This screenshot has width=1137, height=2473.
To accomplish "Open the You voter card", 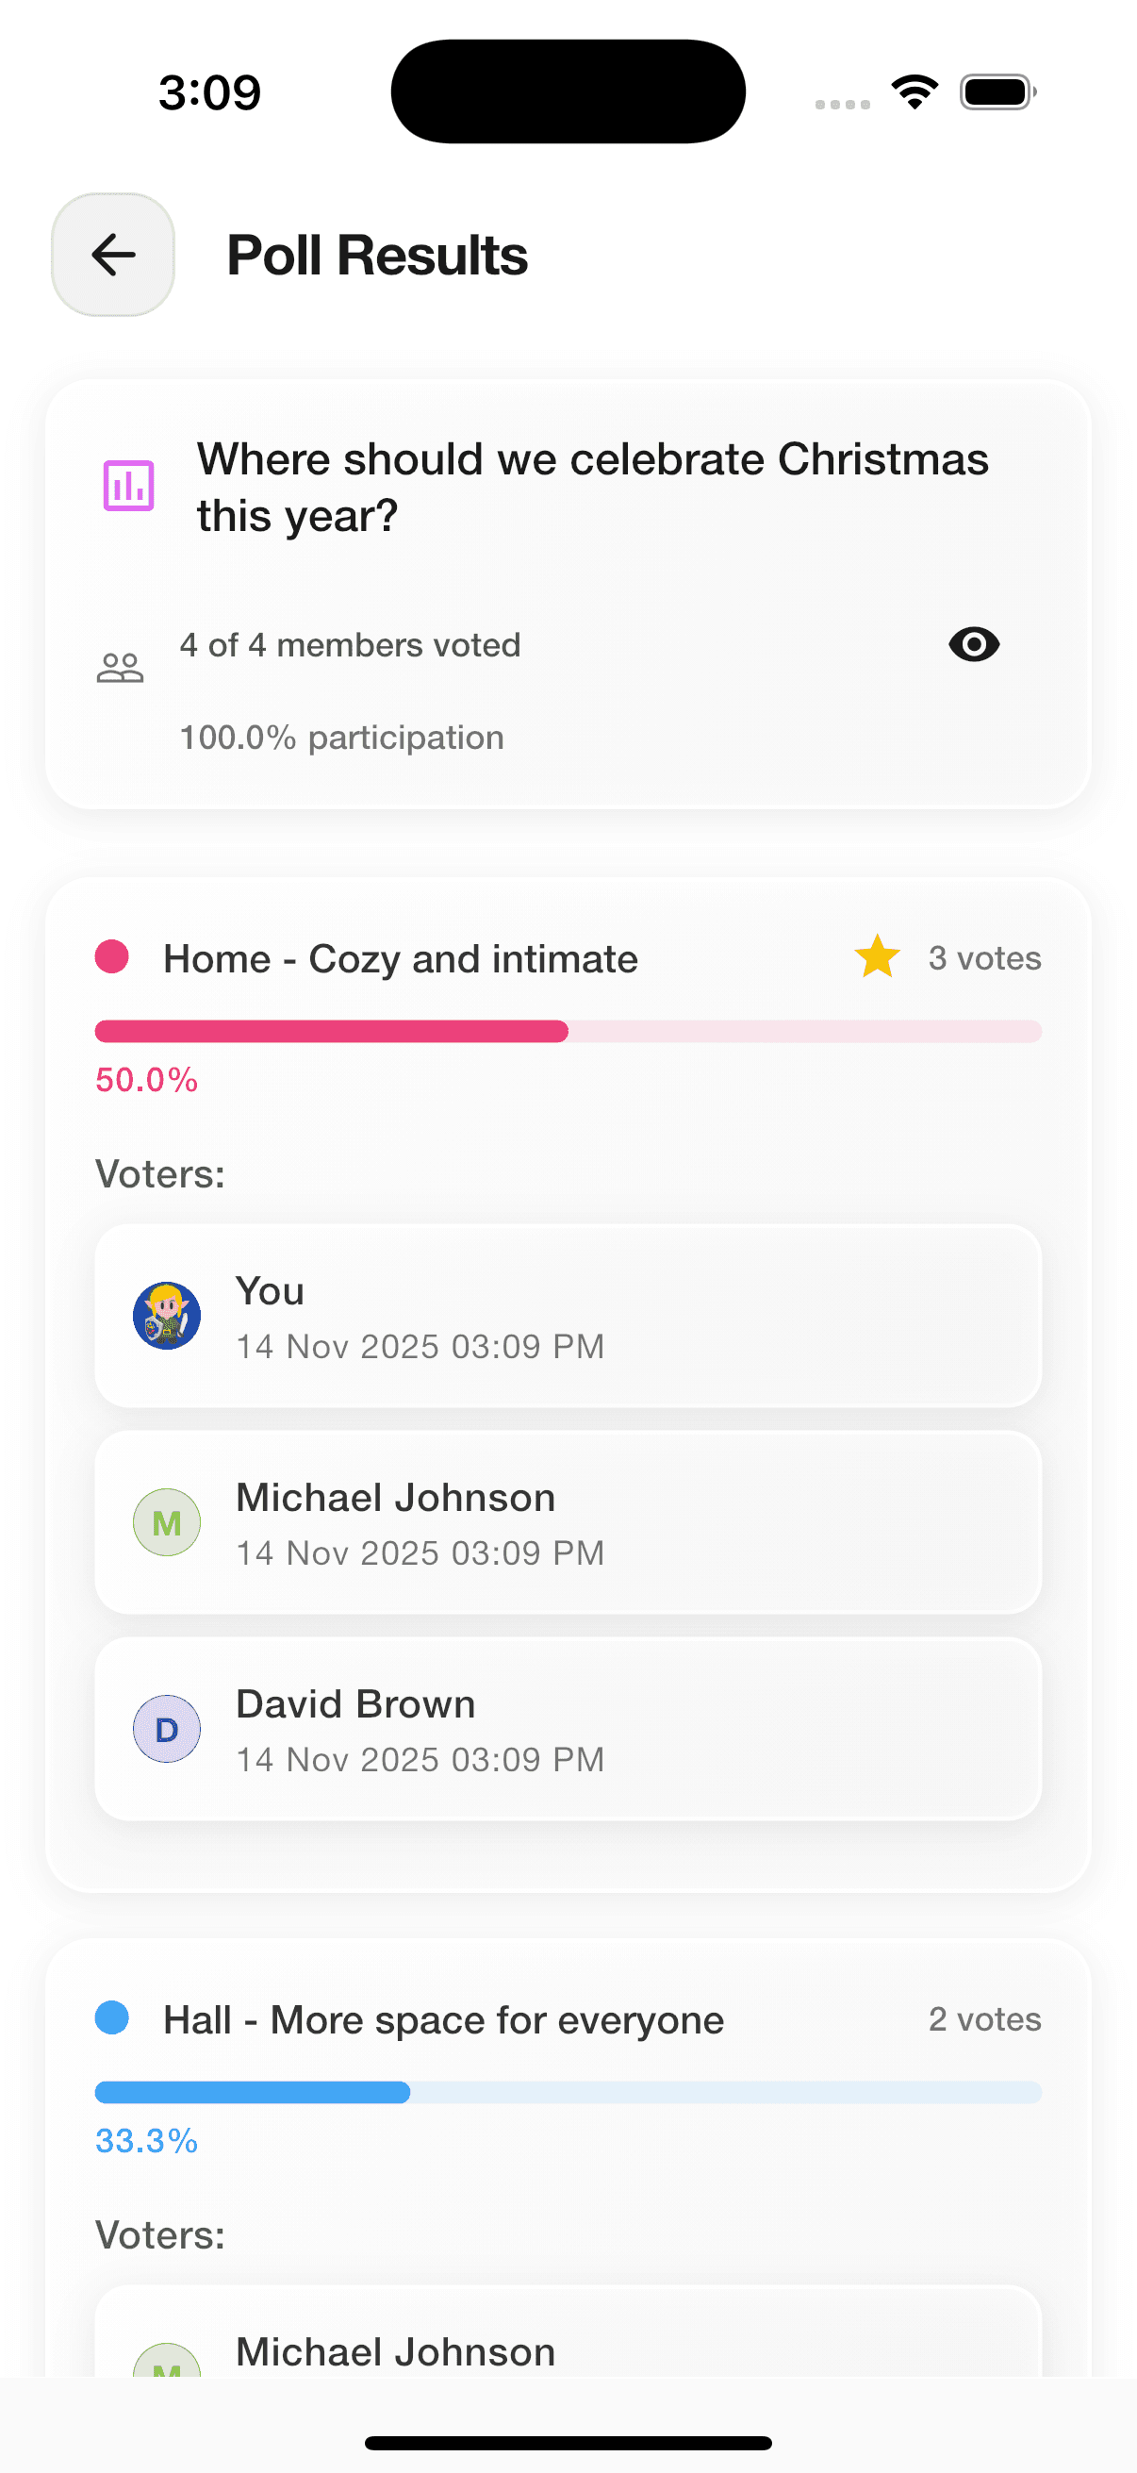I will click(568, 1315).
